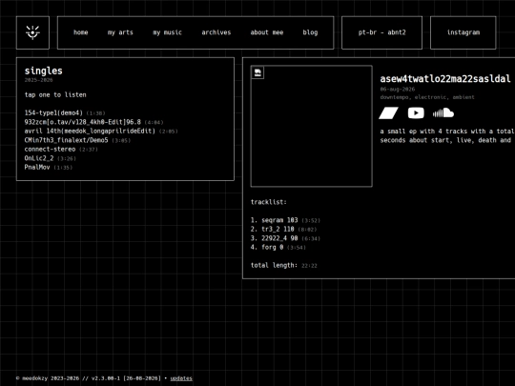This screenshot has width=515, height=386.
Task: Open the YouTube link icon
Action: pyautogui.click(x=416, y=112)
